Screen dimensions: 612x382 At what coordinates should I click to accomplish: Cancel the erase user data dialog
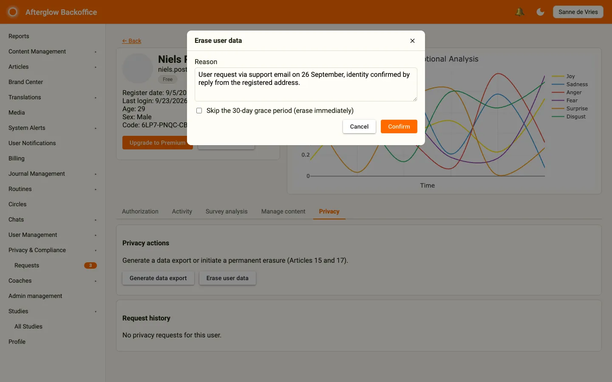click(359, 126)
